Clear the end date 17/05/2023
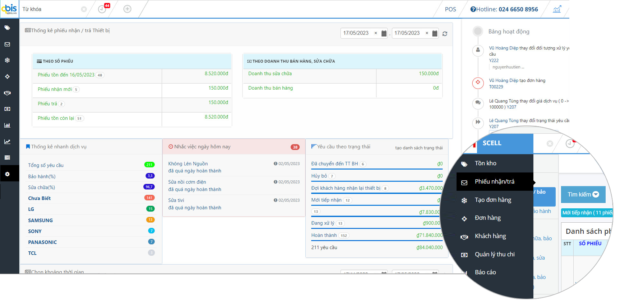Screen dimensions: 625x308 click(x=427, y=33)
